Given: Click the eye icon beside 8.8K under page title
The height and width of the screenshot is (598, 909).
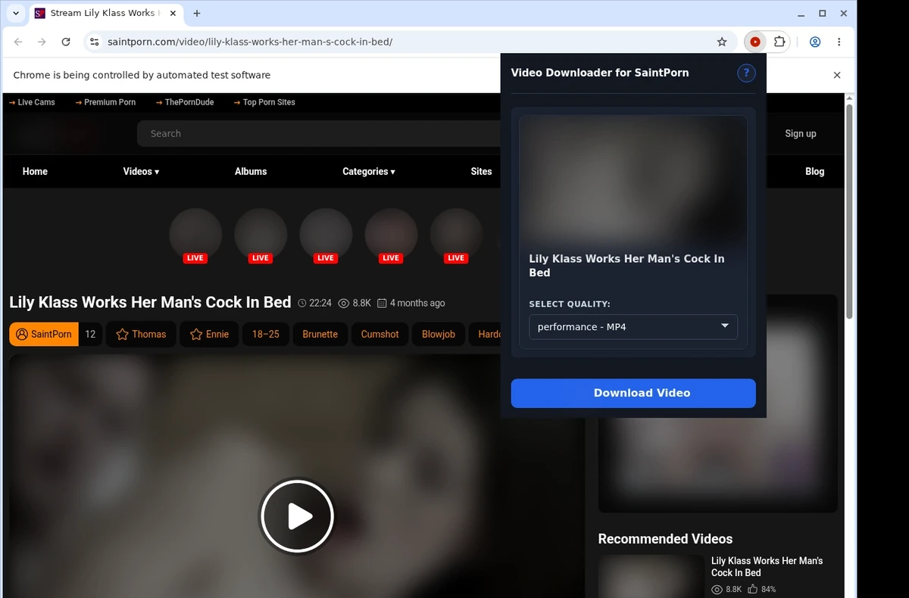Looking at the screenshot, I should [343, 303].
